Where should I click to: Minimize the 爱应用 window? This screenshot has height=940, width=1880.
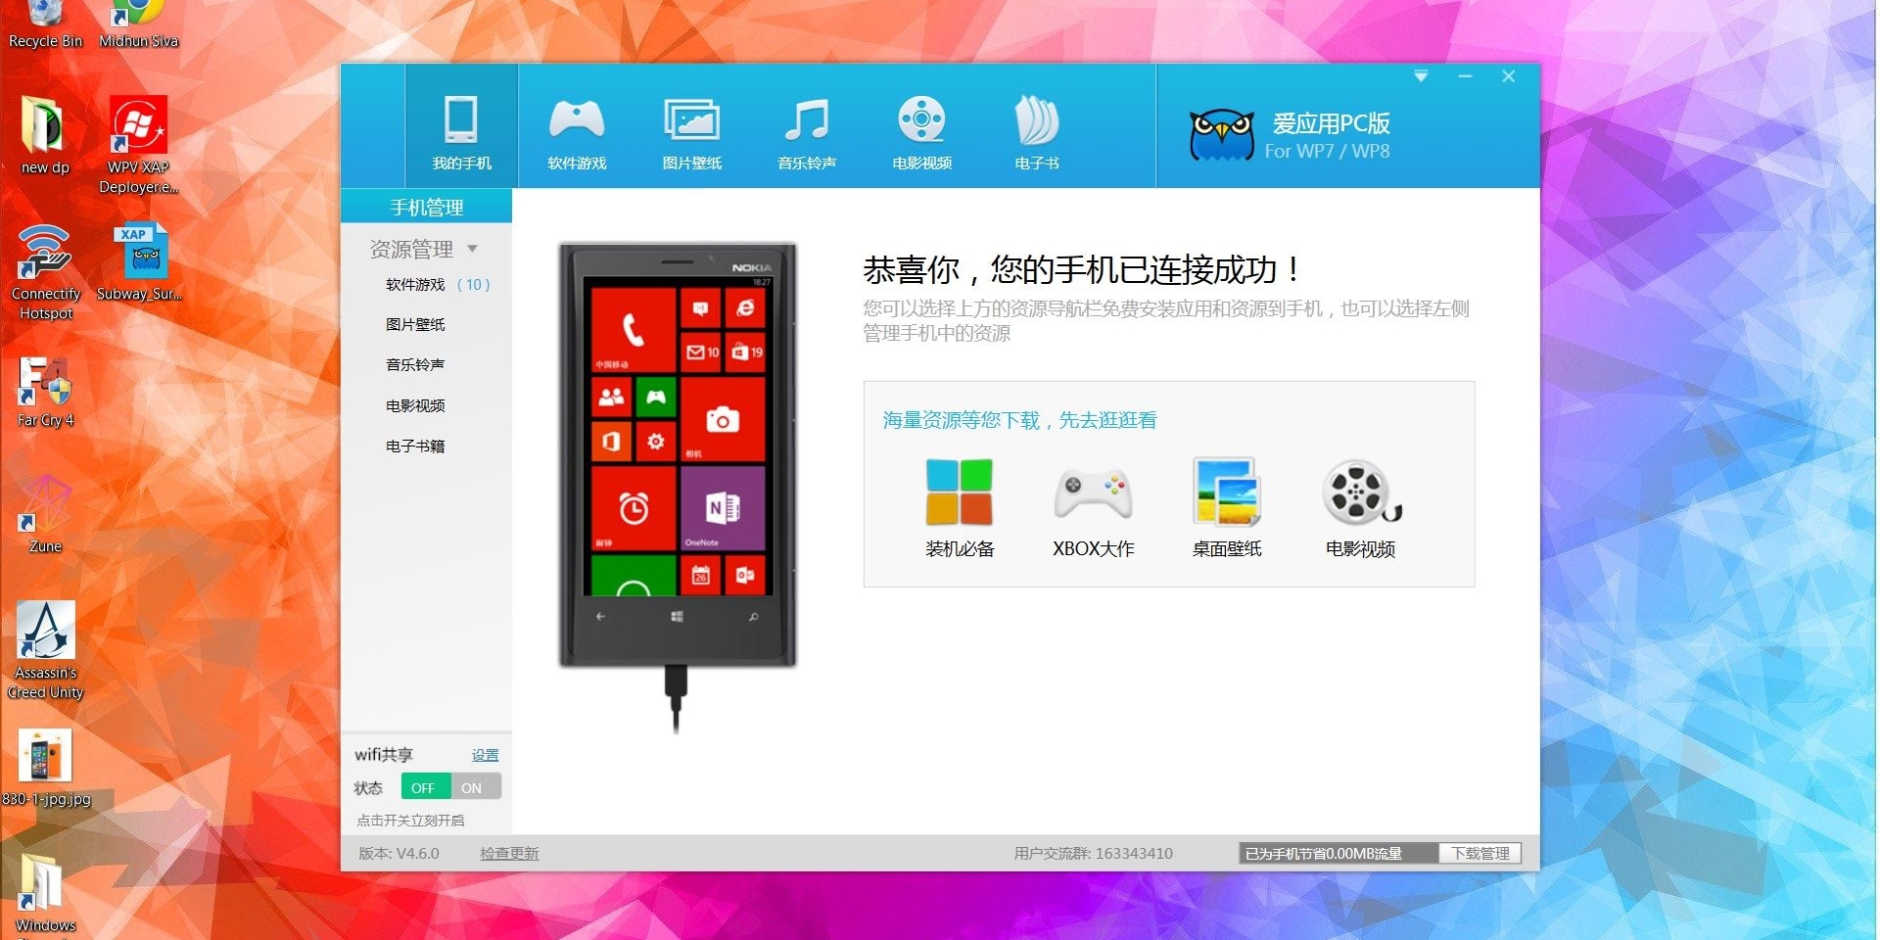(1465, 76)
